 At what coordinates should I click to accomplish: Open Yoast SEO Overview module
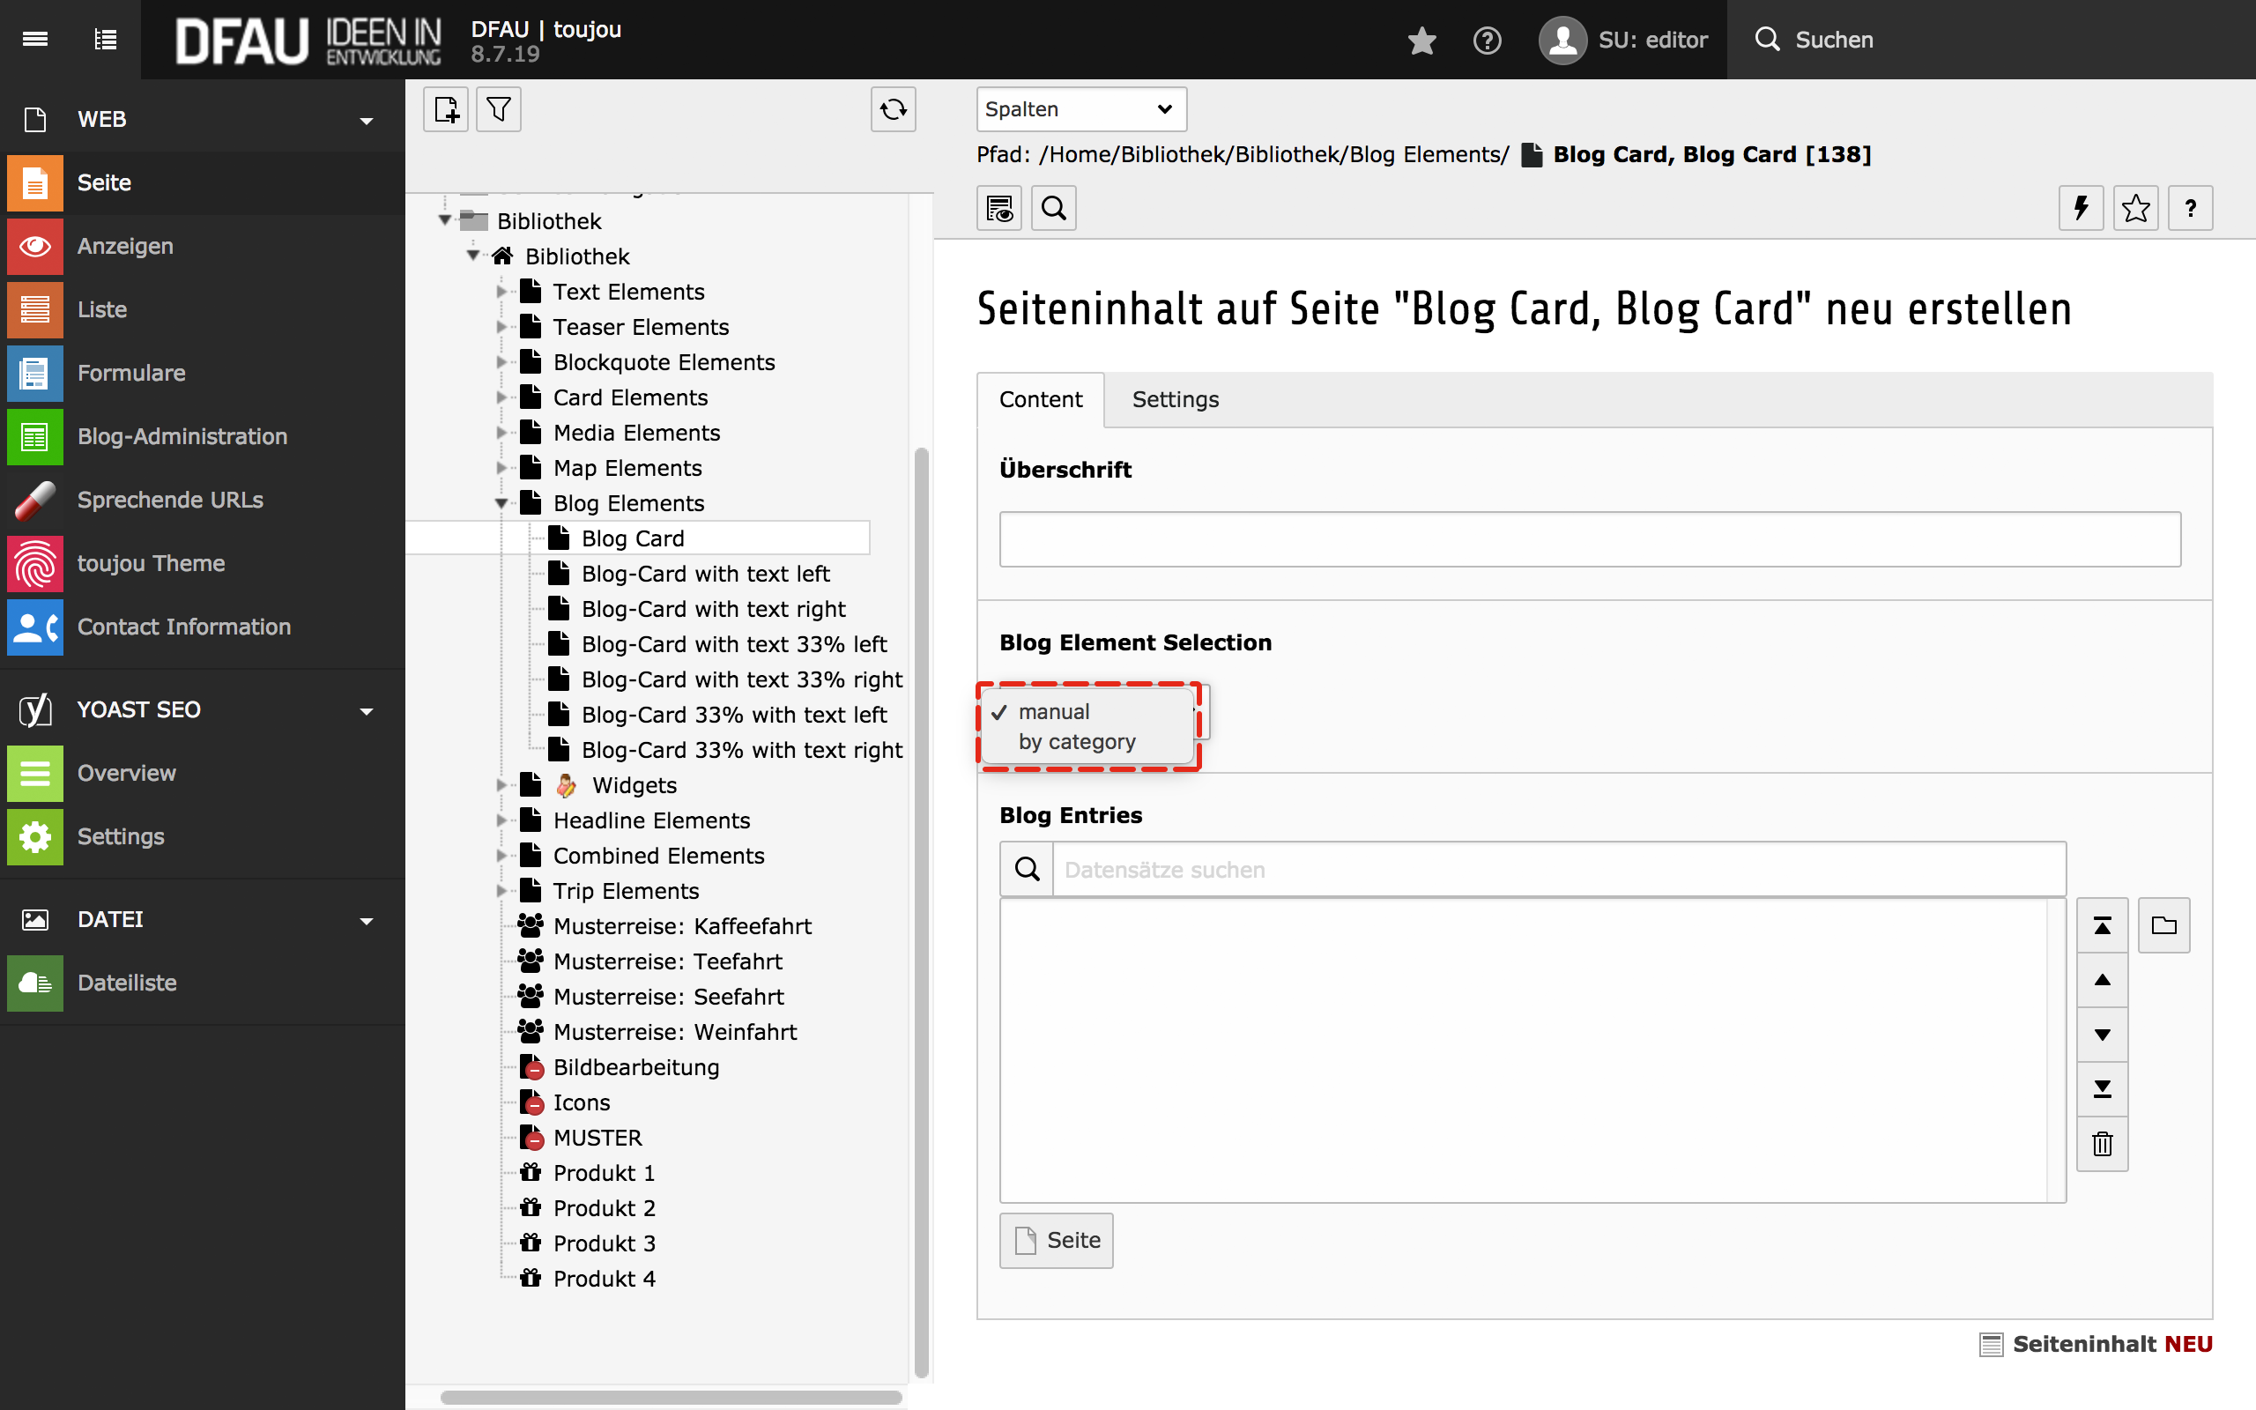pyautogui.click(x=203, y=773)
